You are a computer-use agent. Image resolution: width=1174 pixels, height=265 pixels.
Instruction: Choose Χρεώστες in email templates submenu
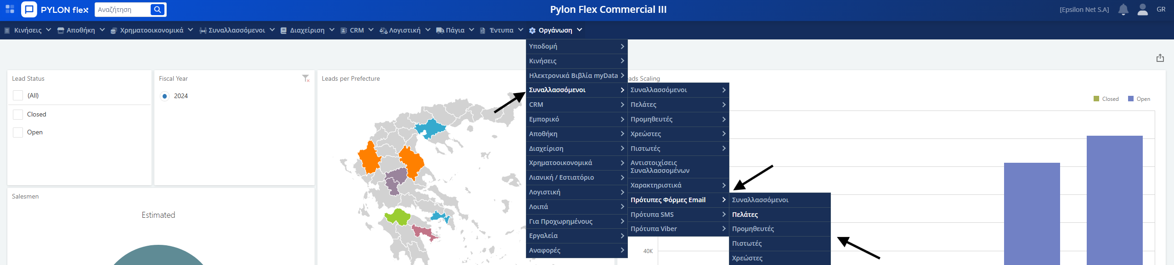click(780, 258)
